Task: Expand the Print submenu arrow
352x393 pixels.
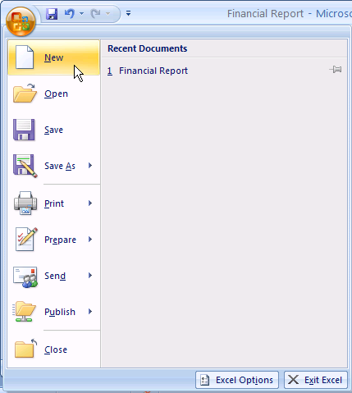Action: pyautogui.click(x=90, y=203)
